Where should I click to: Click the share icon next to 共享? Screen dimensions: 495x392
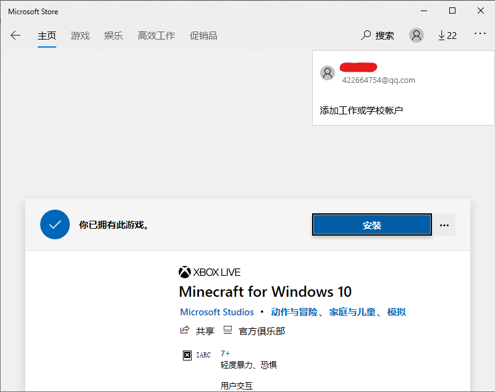point(185,330)
